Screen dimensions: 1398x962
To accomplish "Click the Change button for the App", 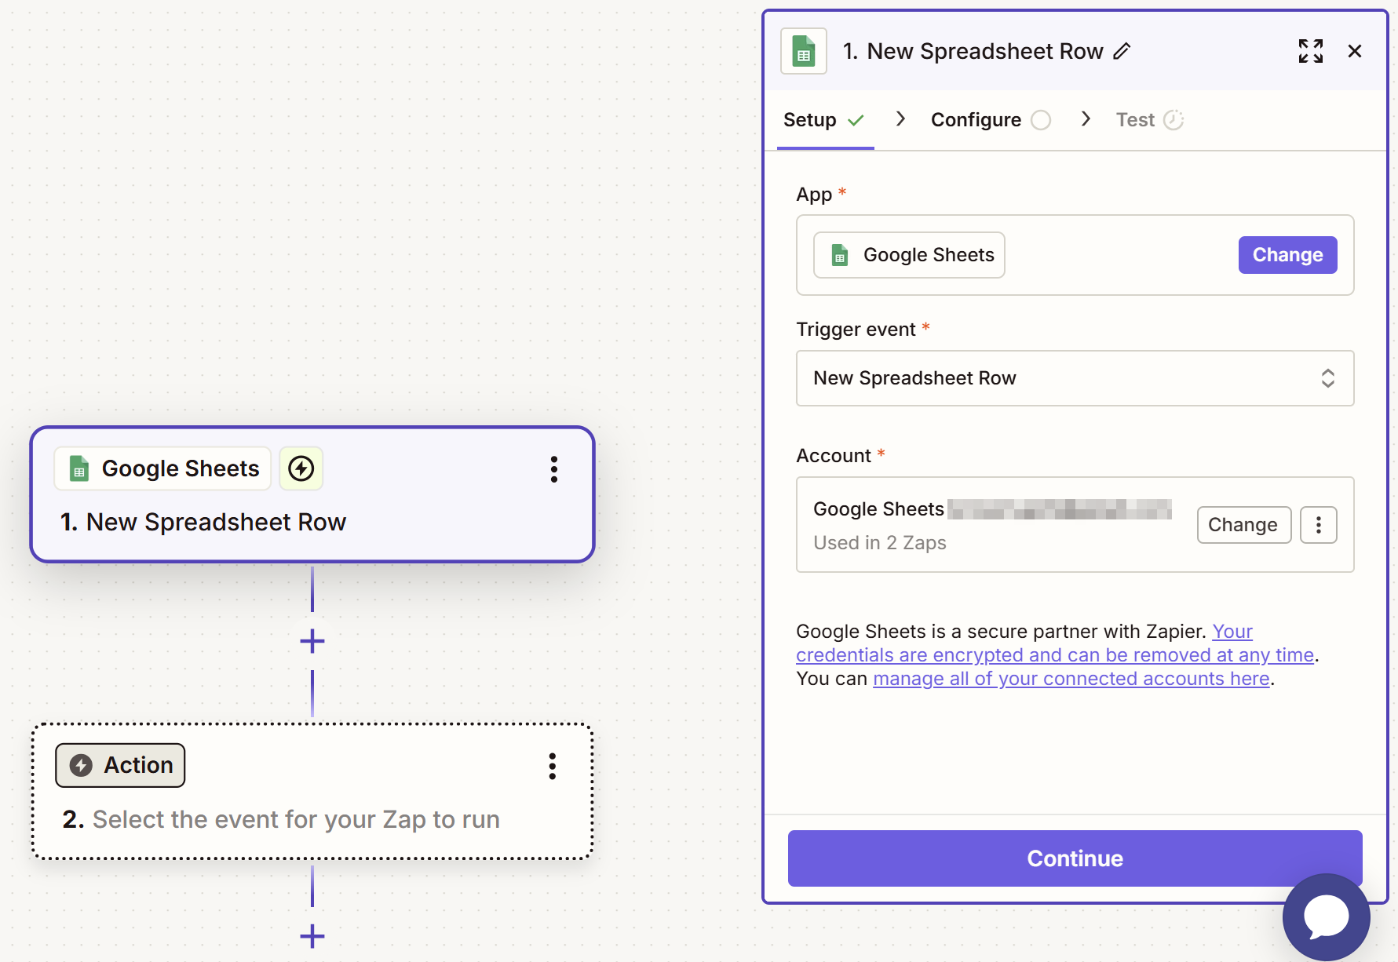I will 1287,254.
